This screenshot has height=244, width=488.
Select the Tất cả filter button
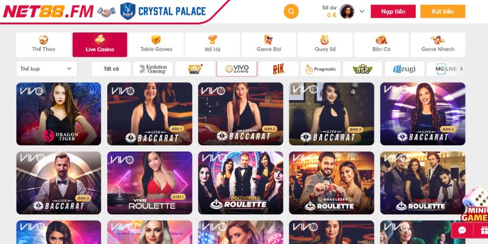[x=111, y=69]
